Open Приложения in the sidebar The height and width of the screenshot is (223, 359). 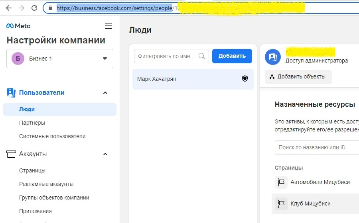coord(36,211)
